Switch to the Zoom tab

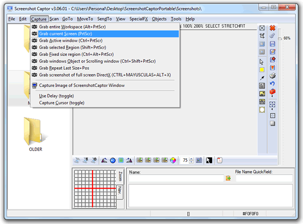tap(120, 176)
